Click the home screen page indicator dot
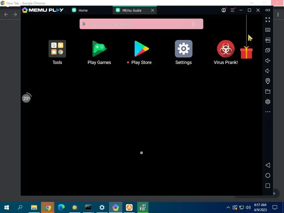Image resolution: width=284 pixels, height=213 pixels. click(141, 153)
